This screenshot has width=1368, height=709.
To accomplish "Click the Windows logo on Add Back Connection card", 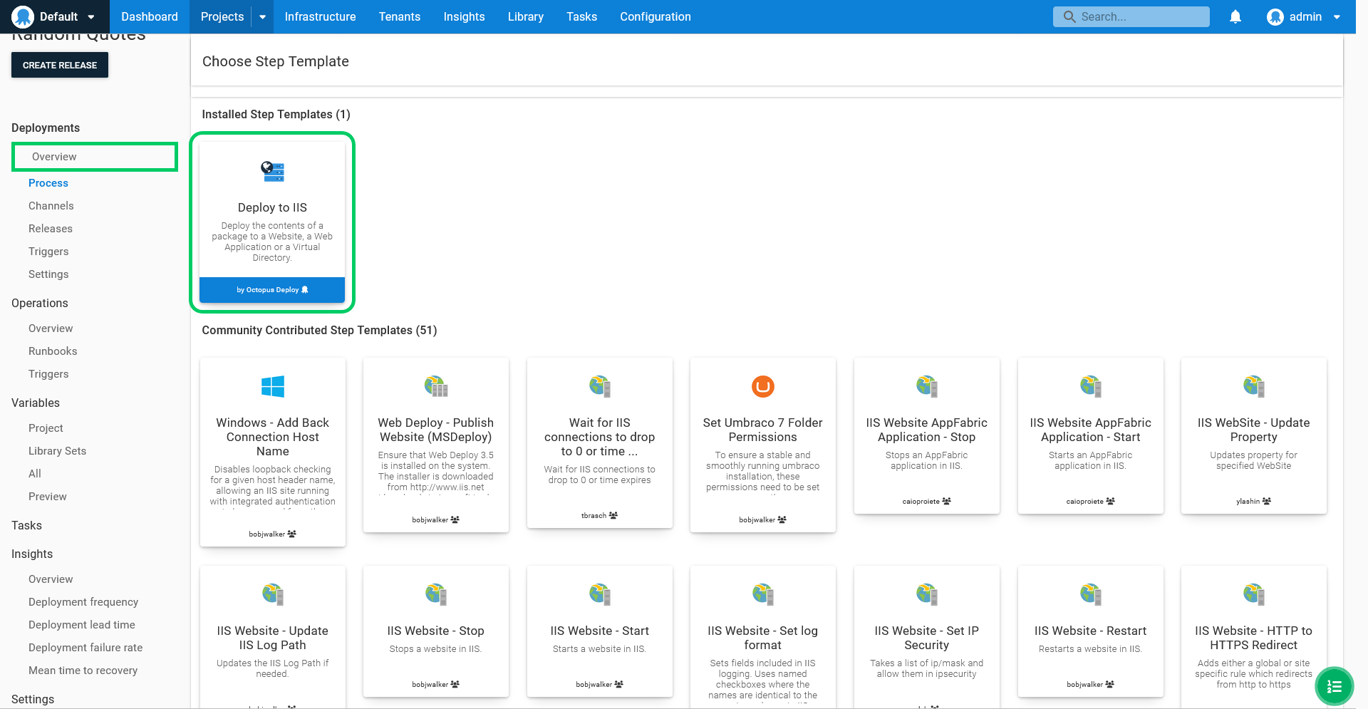I will coord(272,386).
